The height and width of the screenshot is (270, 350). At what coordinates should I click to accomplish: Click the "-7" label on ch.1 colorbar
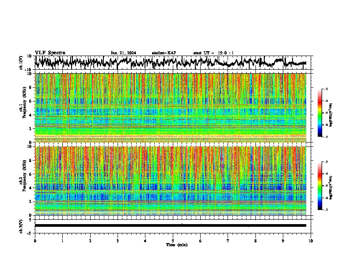(326, 137)
